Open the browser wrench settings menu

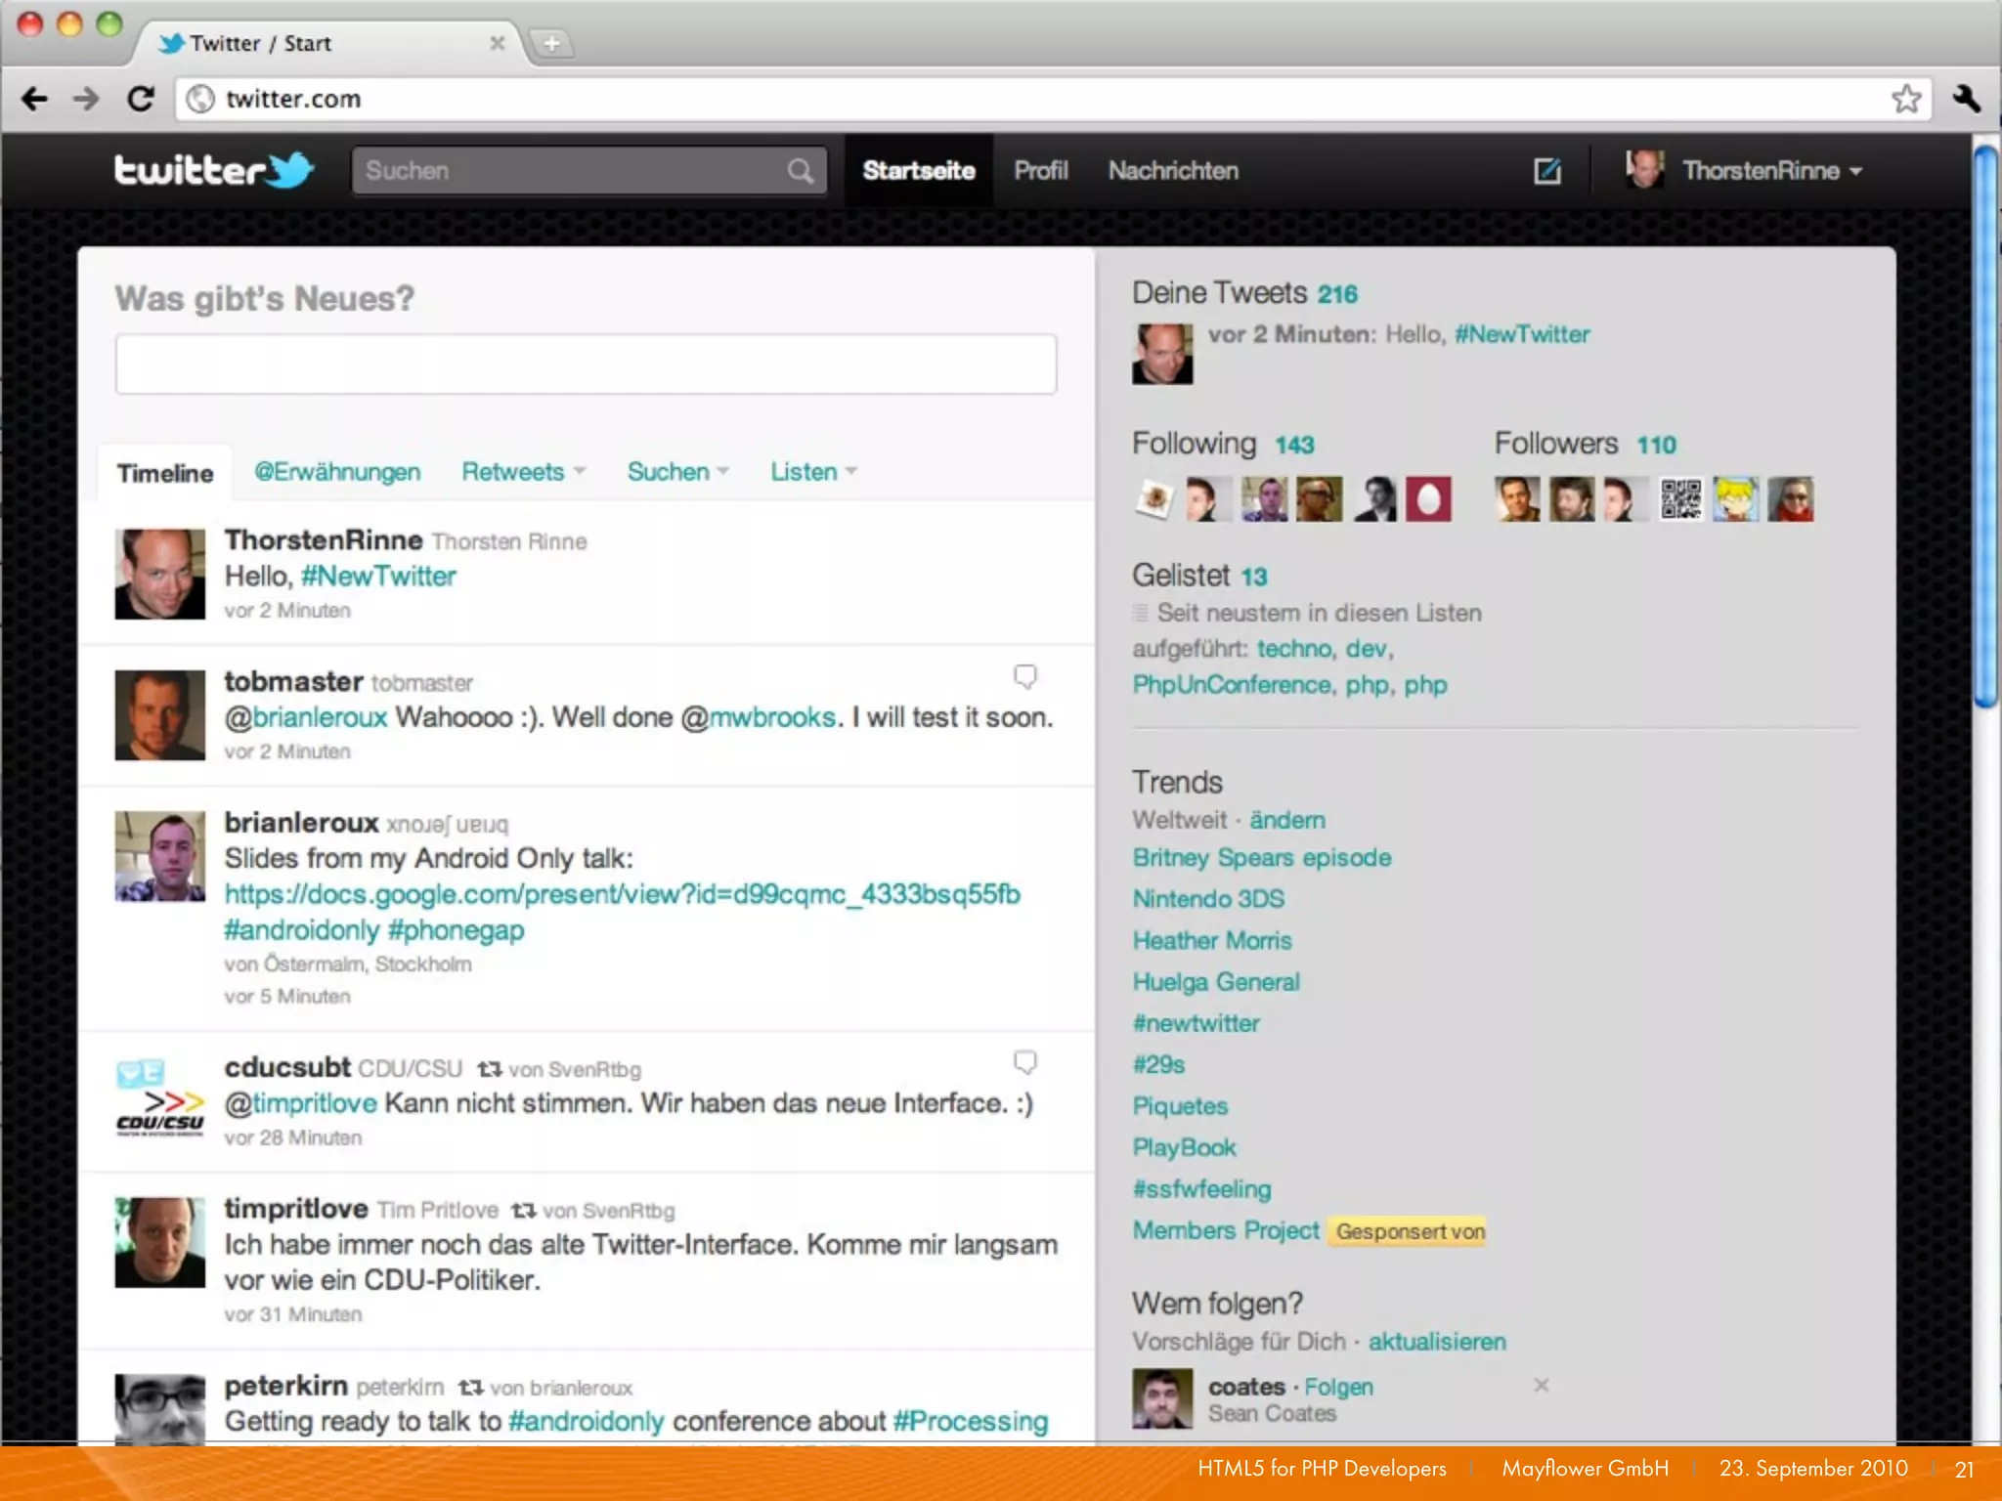tap(1966, 99)
